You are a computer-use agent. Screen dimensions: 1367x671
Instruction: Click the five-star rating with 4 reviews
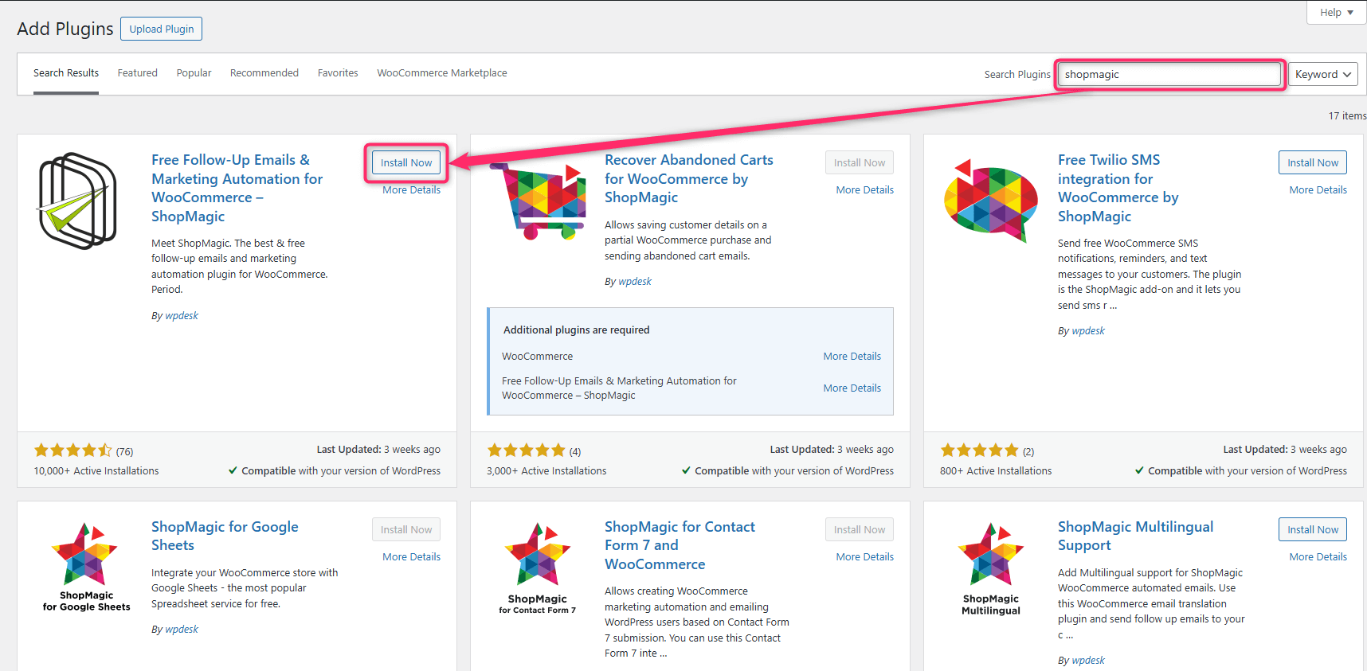[526, 451]
